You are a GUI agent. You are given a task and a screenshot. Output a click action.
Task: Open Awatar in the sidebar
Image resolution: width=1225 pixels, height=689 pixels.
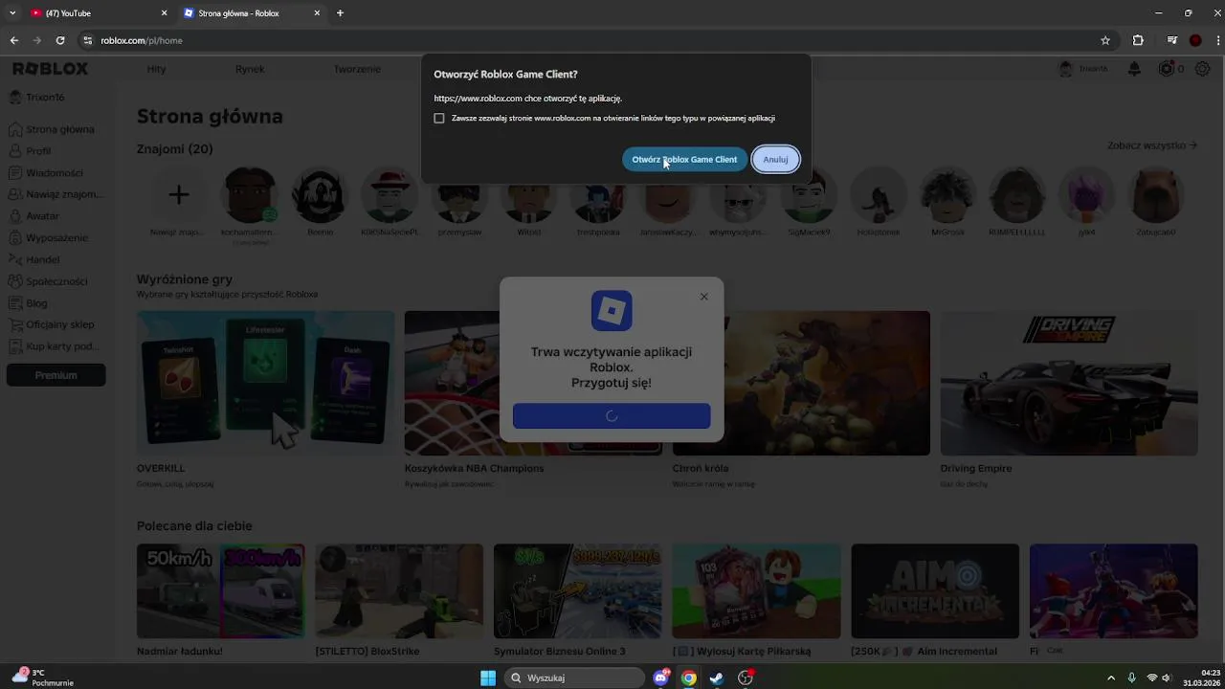pos(34,216)
